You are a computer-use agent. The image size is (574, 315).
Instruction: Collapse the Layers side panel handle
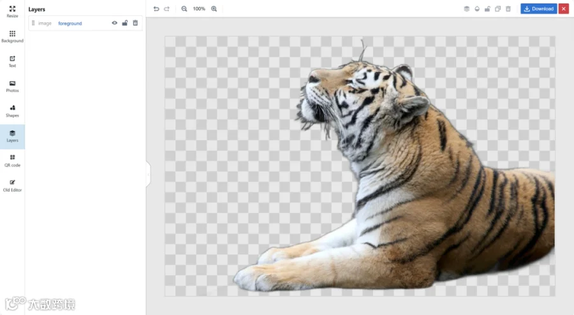(x=148, y=174)
